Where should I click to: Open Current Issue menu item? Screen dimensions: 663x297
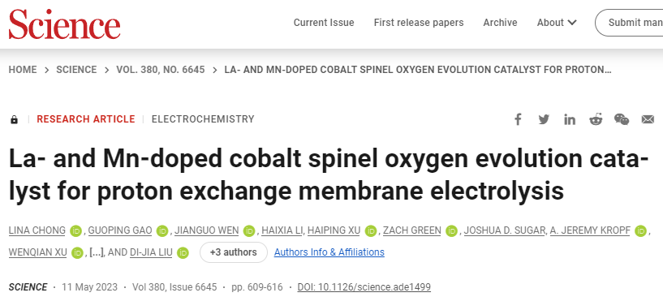pyautogui.click(x=324, y=23)
